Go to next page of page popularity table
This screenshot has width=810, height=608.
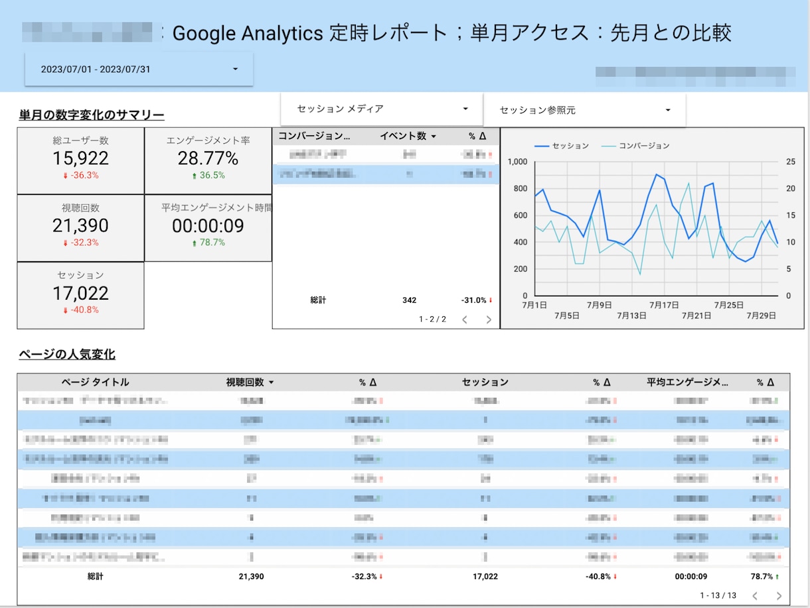click(x=779, y=595)
